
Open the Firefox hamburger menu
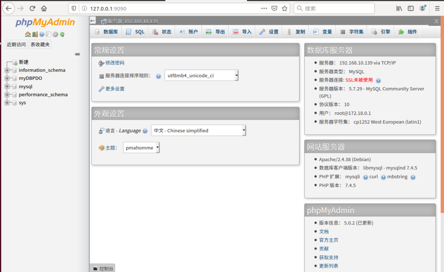coord(437,8)
